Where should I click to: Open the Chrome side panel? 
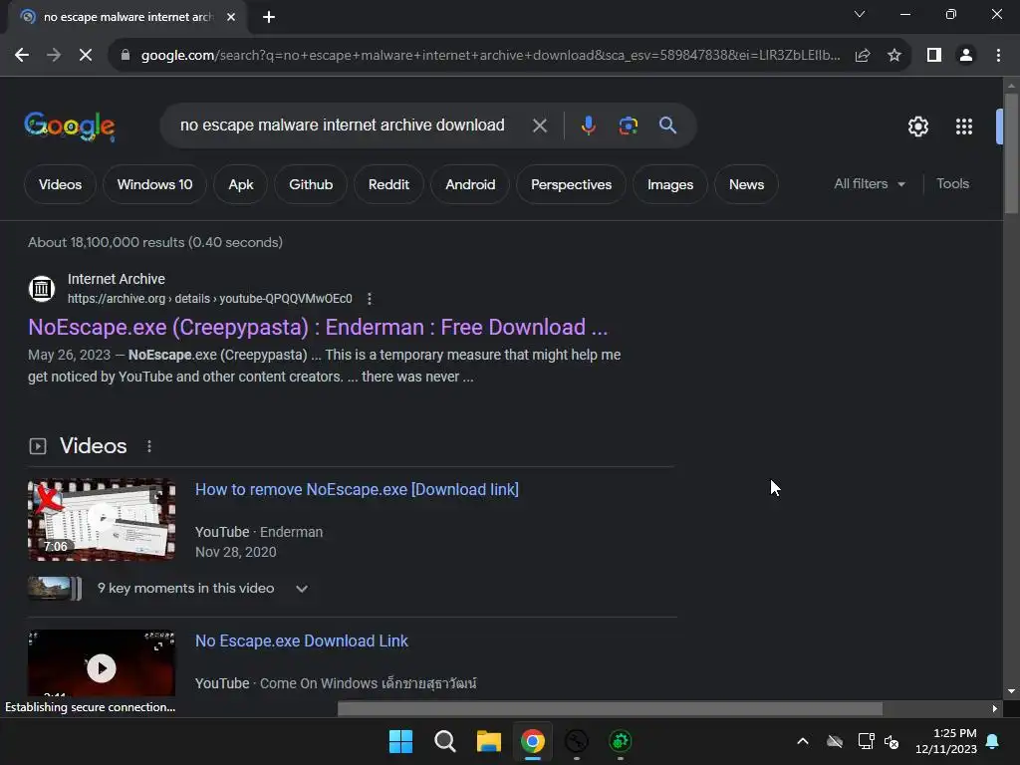pyautogui.click(x=934, y=56)
